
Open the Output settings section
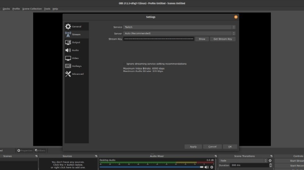pyautogui.click(x=76, y=42)
